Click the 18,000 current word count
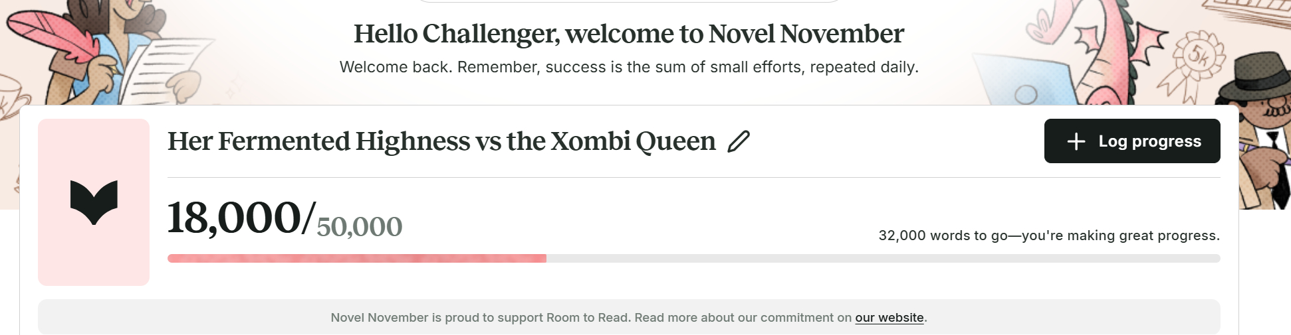The width and height of the screenshot is (1291, 335). pos(234,218)
